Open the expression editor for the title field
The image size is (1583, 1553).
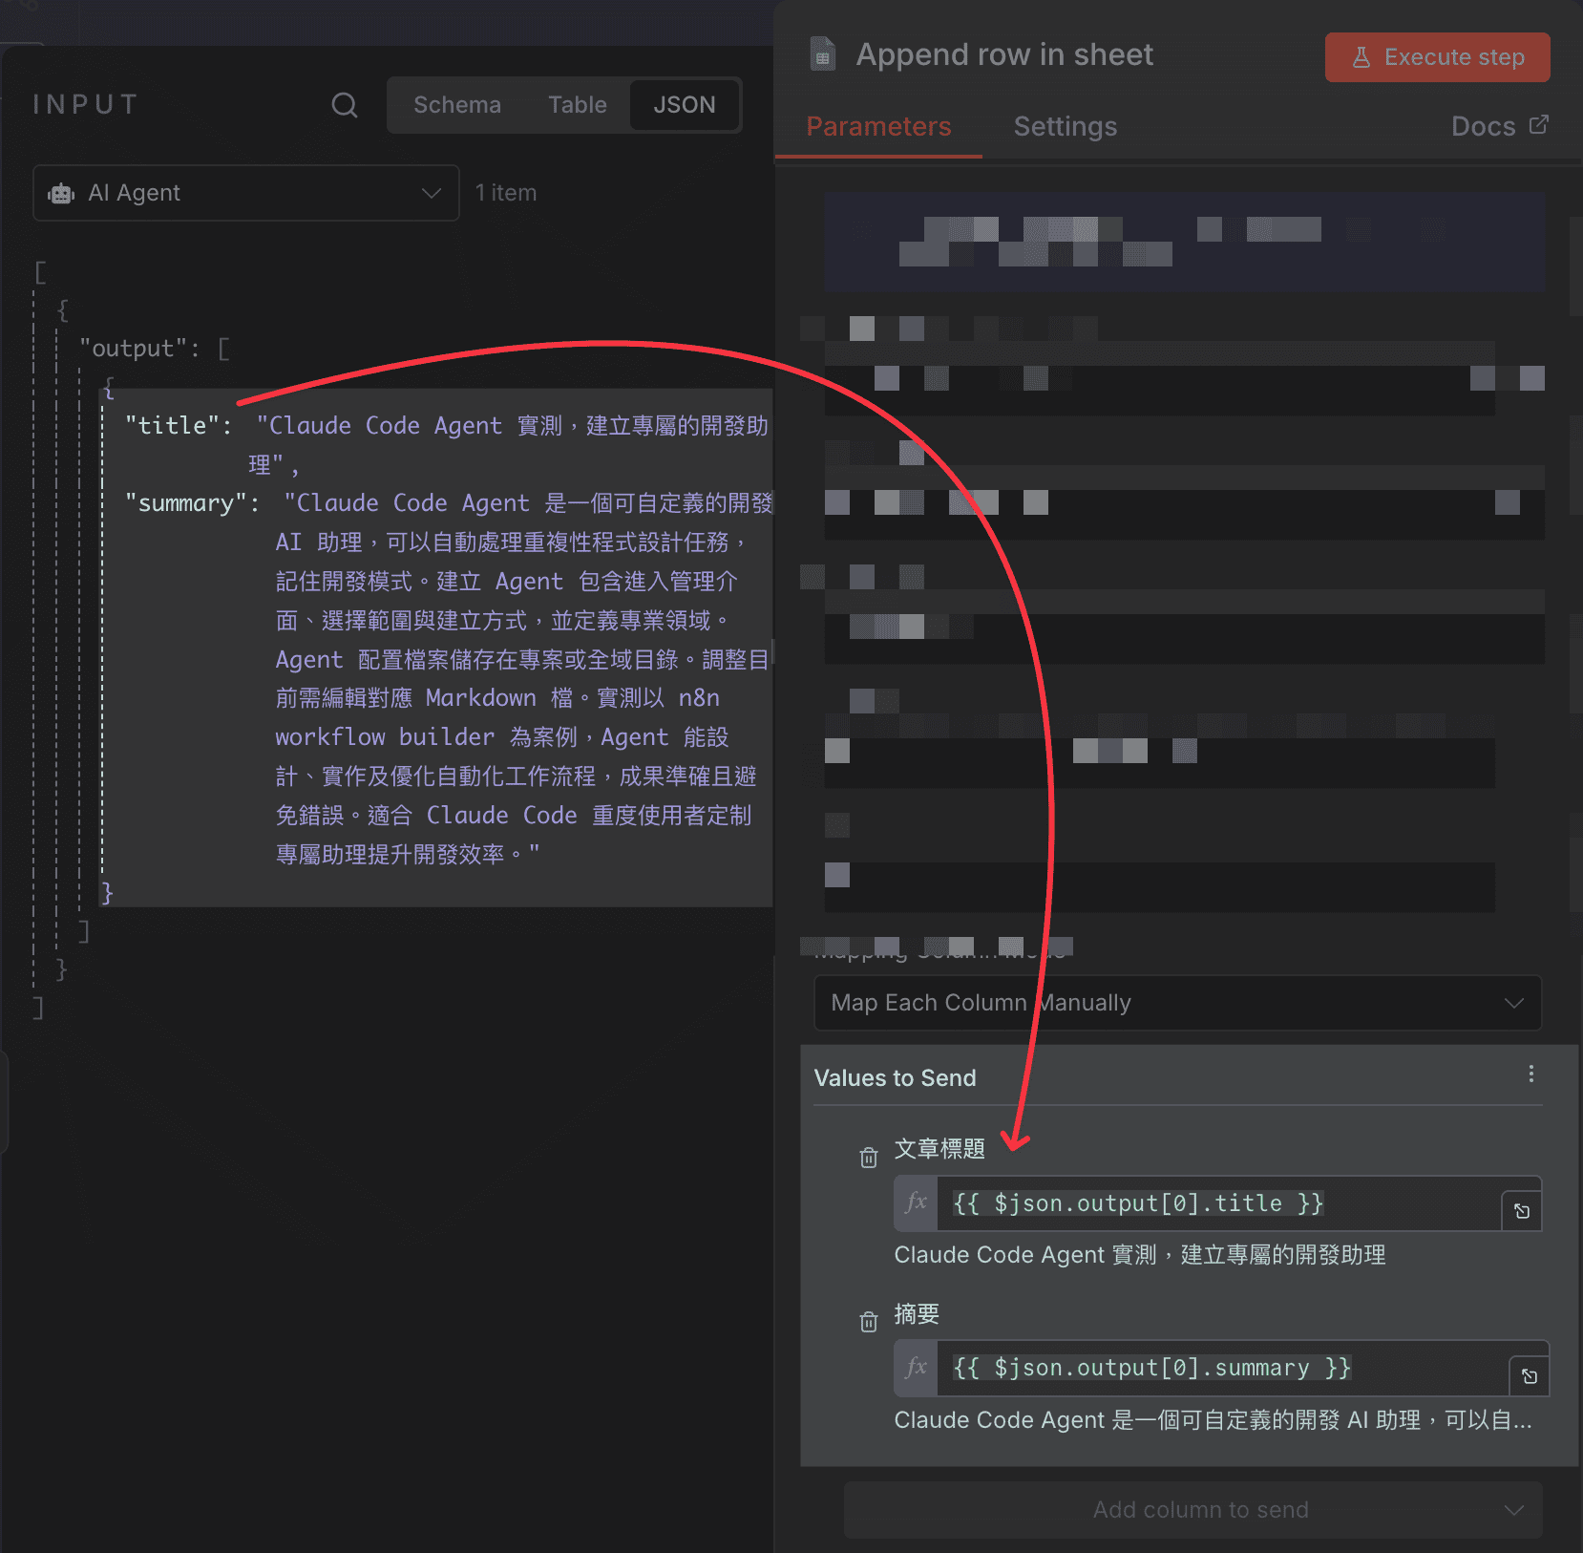1522,1209
